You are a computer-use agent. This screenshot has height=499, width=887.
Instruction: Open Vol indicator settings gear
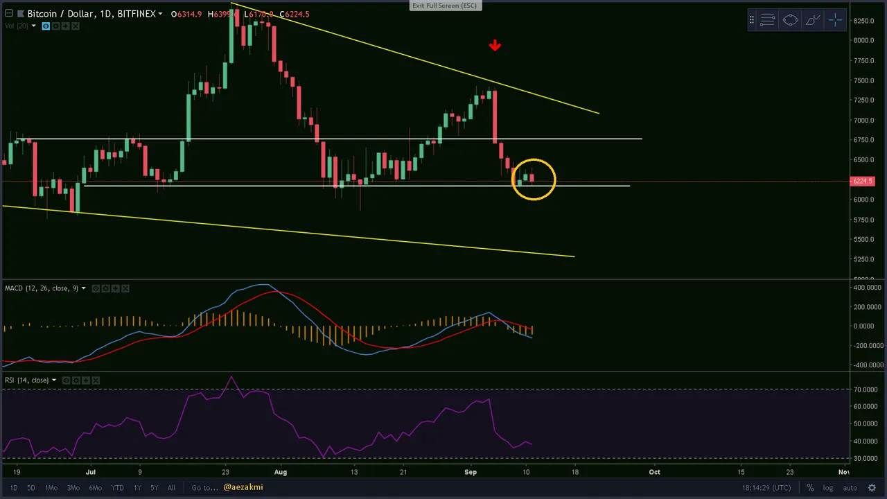(56, 26)
